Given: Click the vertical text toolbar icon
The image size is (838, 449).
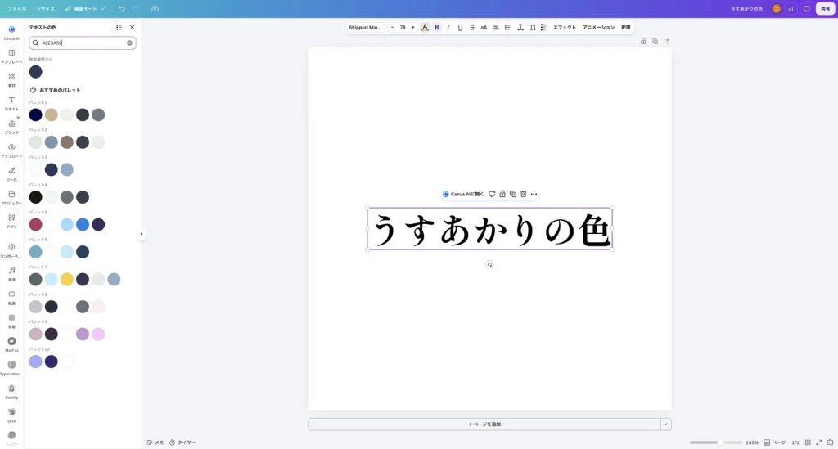Looking at the screenshot, I should pos(532,27).
